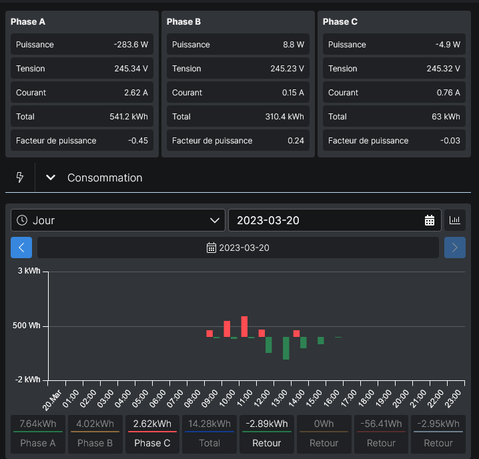479x459 pixels.
Task: Toggle Retour 0Wh series
Action: 324,434
